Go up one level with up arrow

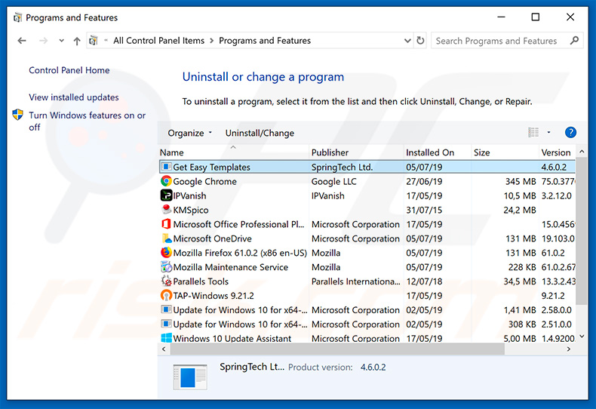[77, 41]
